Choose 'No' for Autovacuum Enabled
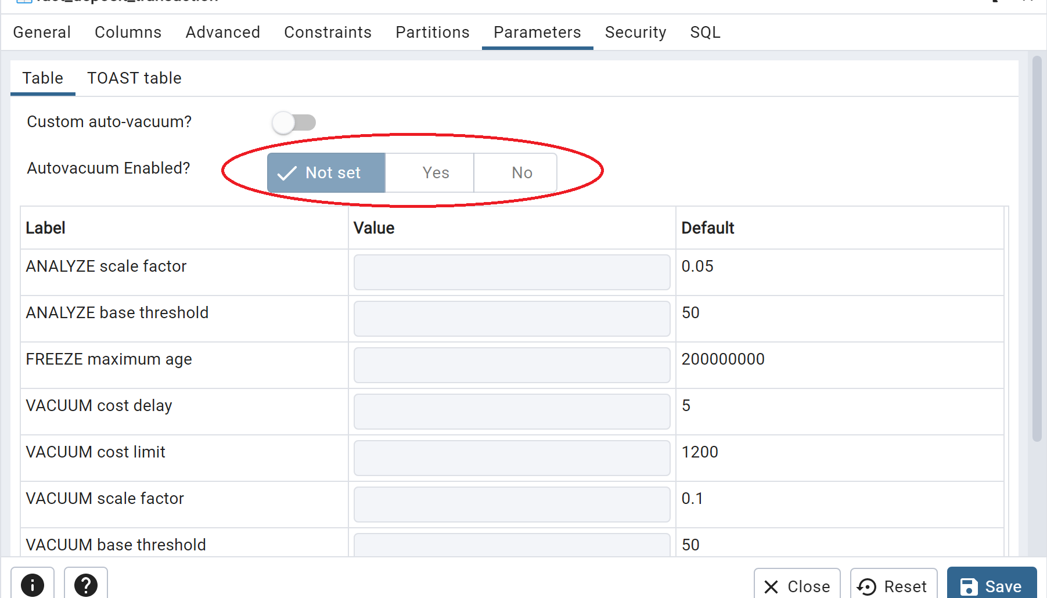 tap(521, 172)
